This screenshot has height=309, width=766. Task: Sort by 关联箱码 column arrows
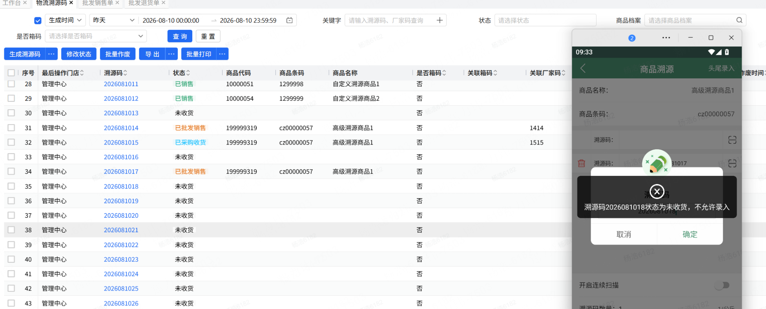(495, 73)
